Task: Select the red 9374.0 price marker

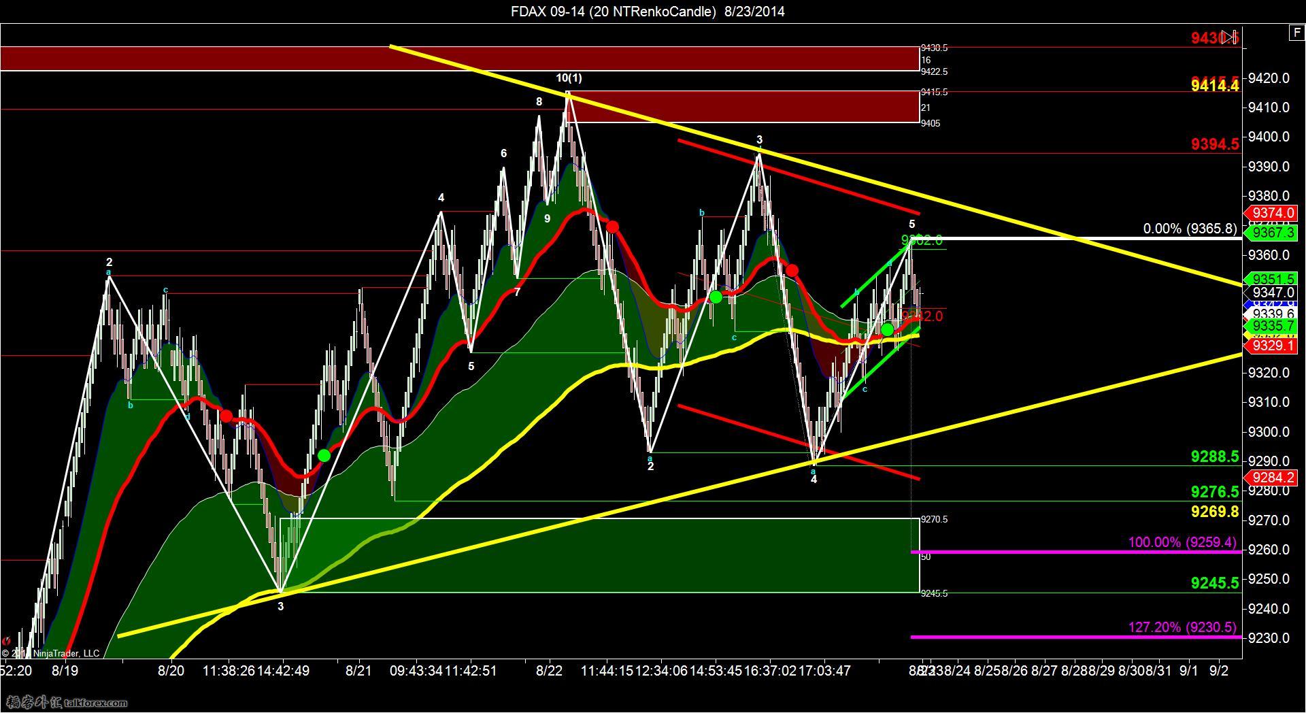Action: (1270, 213)
